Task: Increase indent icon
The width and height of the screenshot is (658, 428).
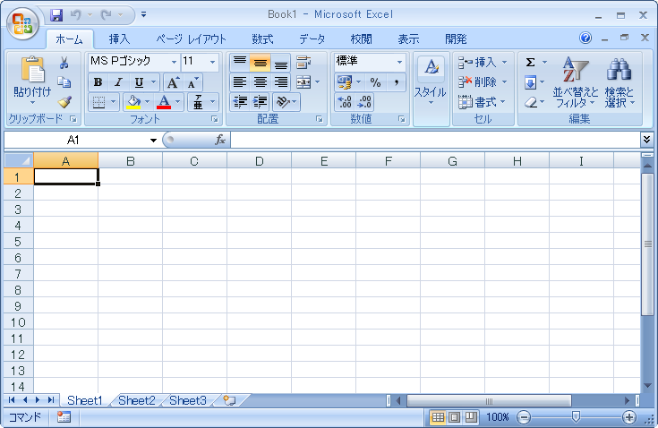Action: pyautogui.click(x=261, y=102)
